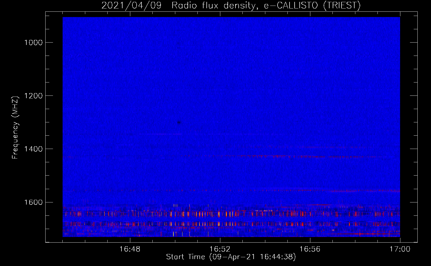Click the '1400' frequency tick label
Image resolution: width=431 pixels, height=266 pixels.
click(33, 149)
